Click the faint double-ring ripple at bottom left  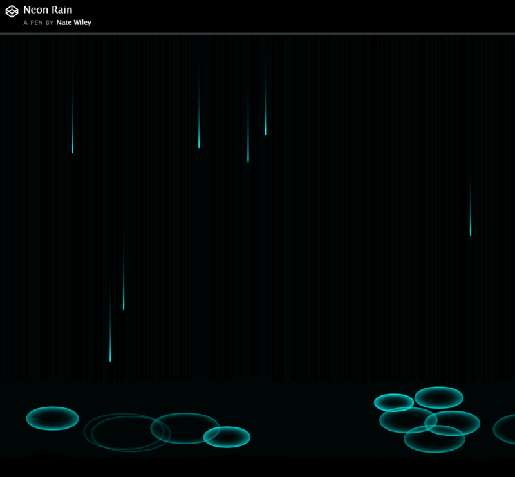(x=126, y=432)
